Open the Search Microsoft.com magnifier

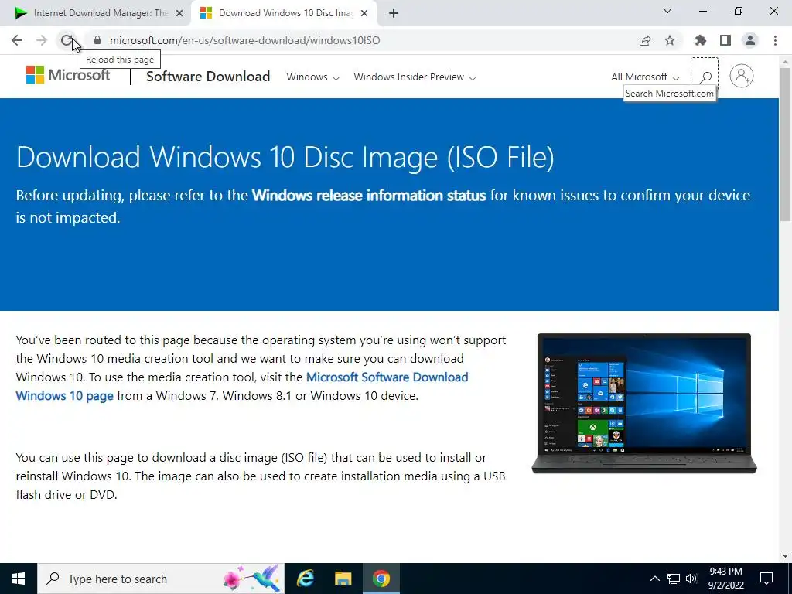[x=705, y=77]
